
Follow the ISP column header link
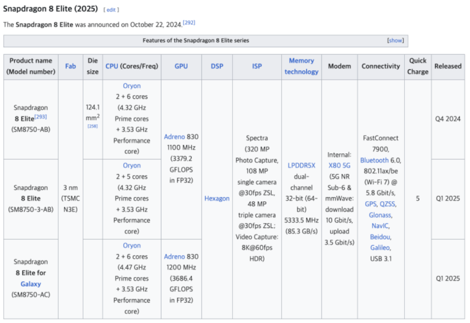tap(257, 66)
